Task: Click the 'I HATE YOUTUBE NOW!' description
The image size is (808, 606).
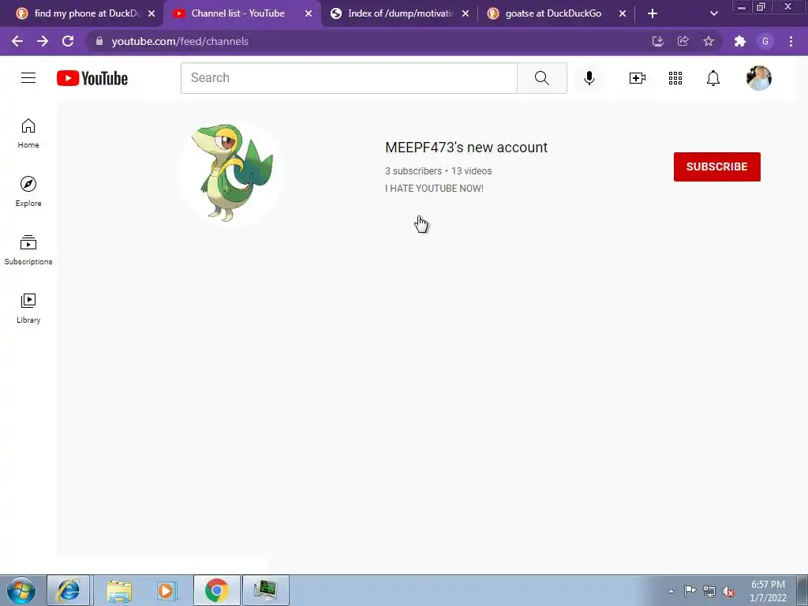Action: pos(434,189)
